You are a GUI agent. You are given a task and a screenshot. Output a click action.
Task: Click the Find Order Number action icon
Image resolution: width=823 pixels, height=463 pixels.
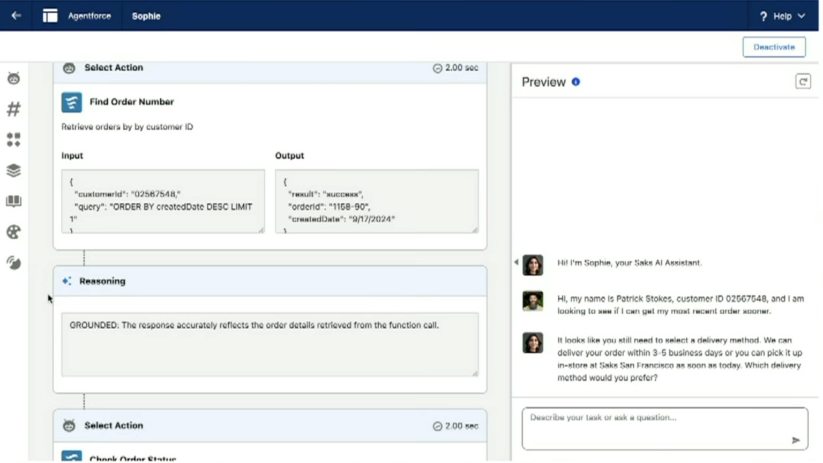click(x=71, y=102)
